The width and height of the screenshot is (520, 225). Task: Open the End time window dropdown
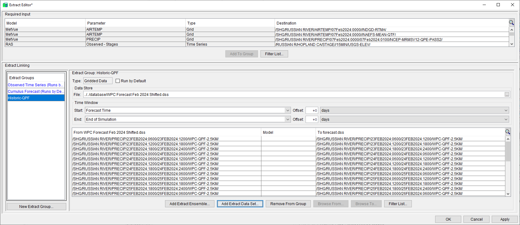point(288,119)
